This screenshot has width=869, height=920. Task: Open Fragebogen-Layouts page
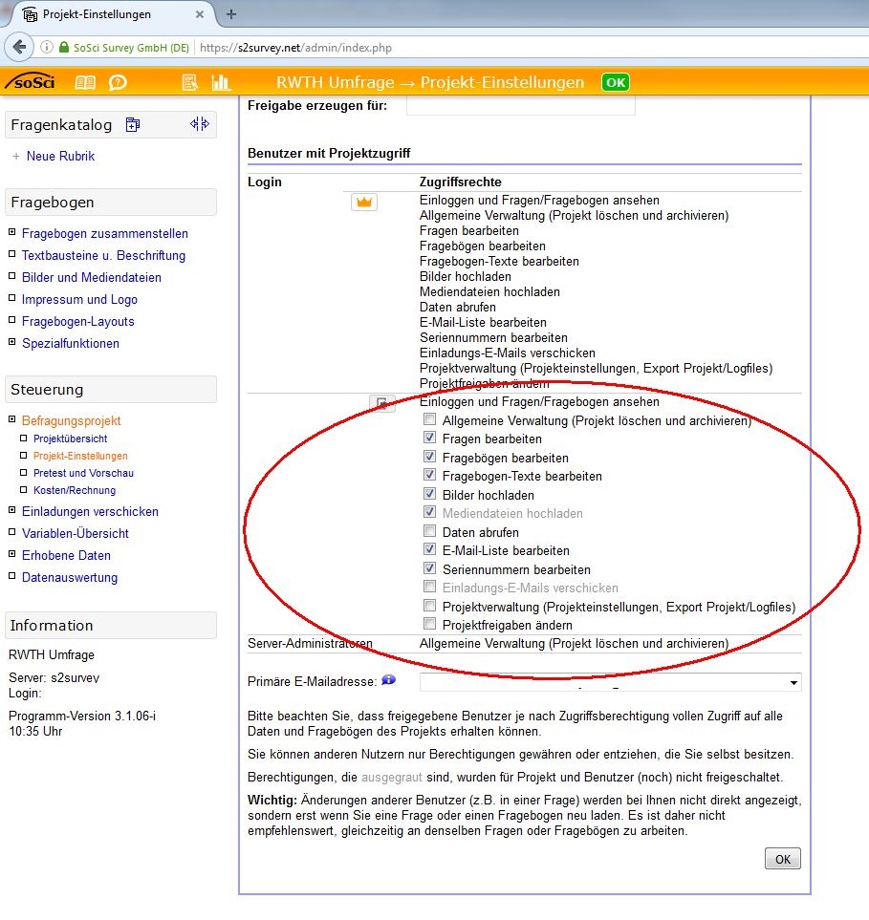pos(78,322)
